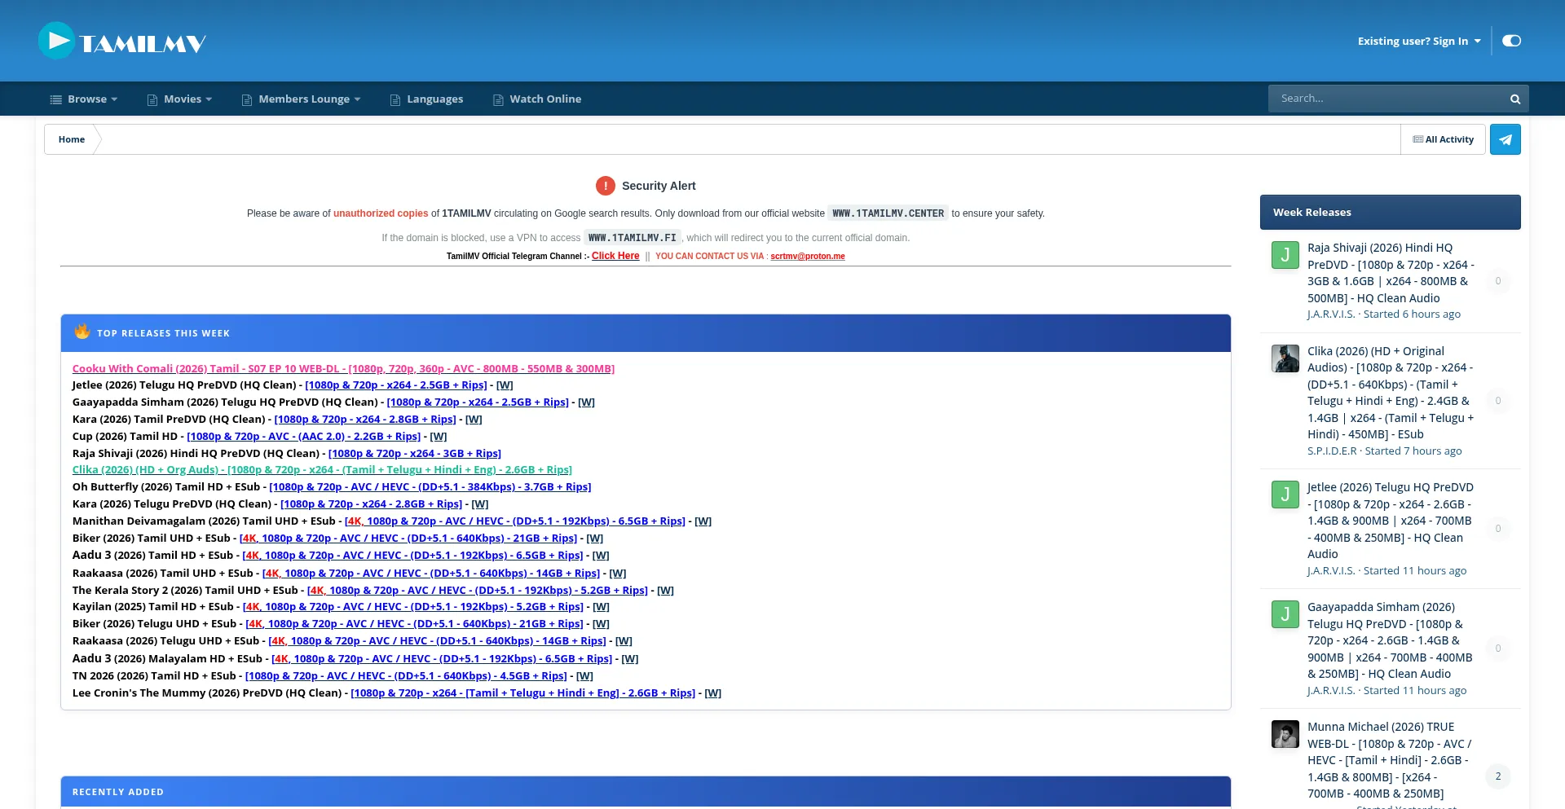Open Lee Cronin's The Mummy 2.6GB link
This screenshot has height=809, width=1565.
coord(523,693)
